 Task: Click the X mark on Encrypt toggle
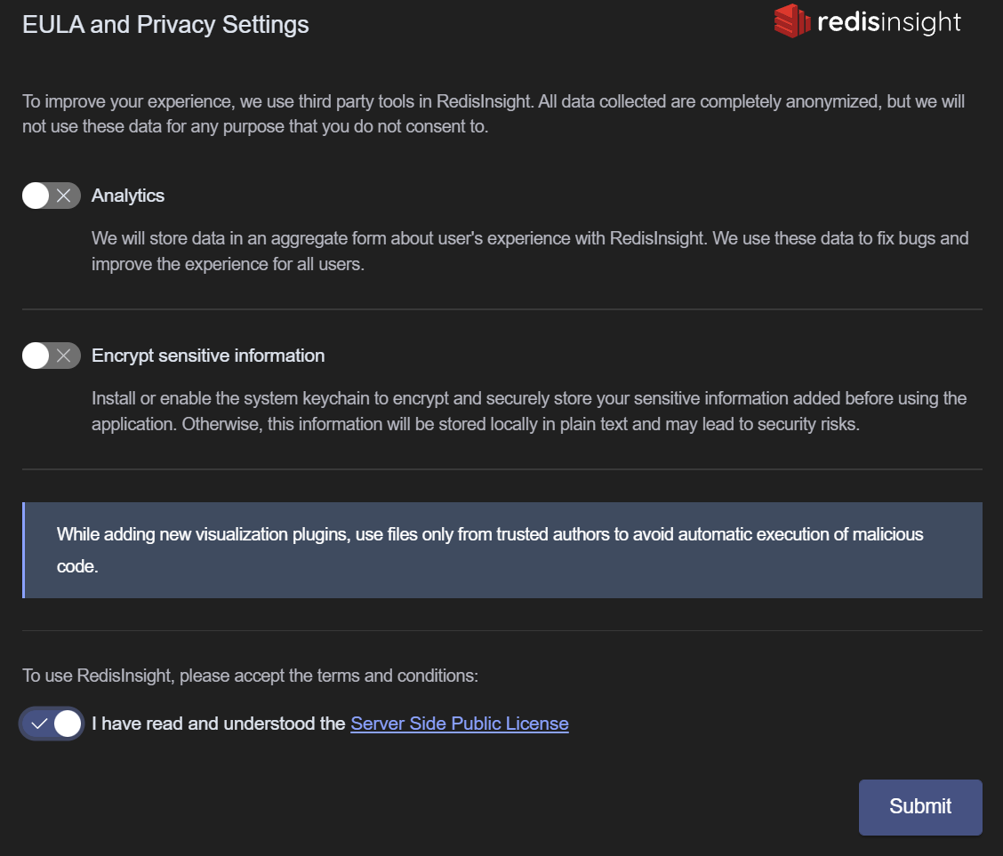(62, 356)
